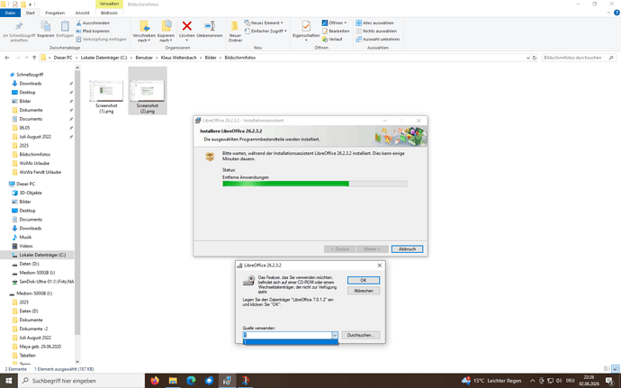The width and height of the screenshot is (621, 388).
Task: Open Musik under Dieser PC
Action: (x=25, y=237)
